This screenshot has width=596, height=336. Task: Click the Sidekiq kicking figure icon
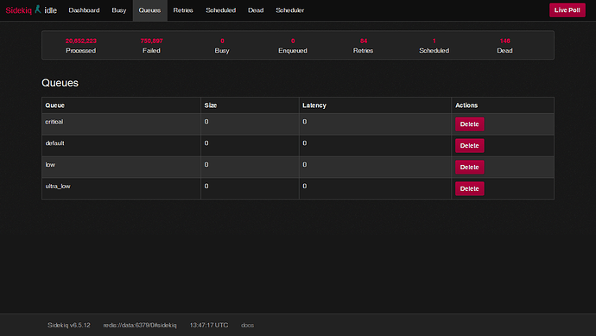38,10
